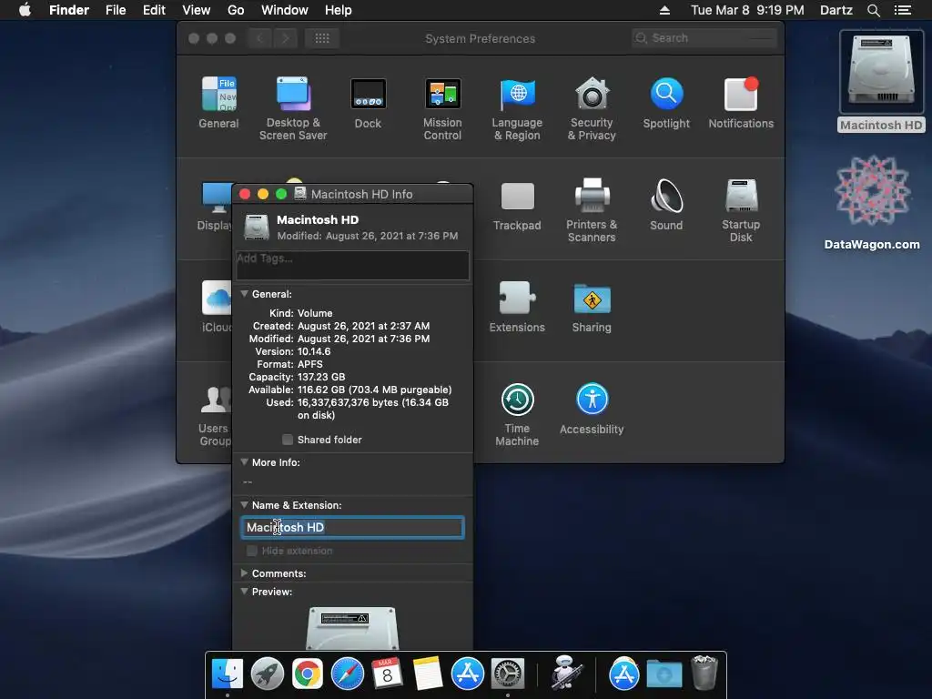Image resolution: width=932 pixels, height=699 pixels.
Task: Open Spotlight preferences pane
Action: [x=666, y=102]
